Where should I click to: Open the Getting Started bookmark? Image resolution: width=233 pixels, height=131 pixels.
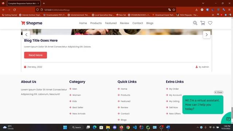point(9,15)
